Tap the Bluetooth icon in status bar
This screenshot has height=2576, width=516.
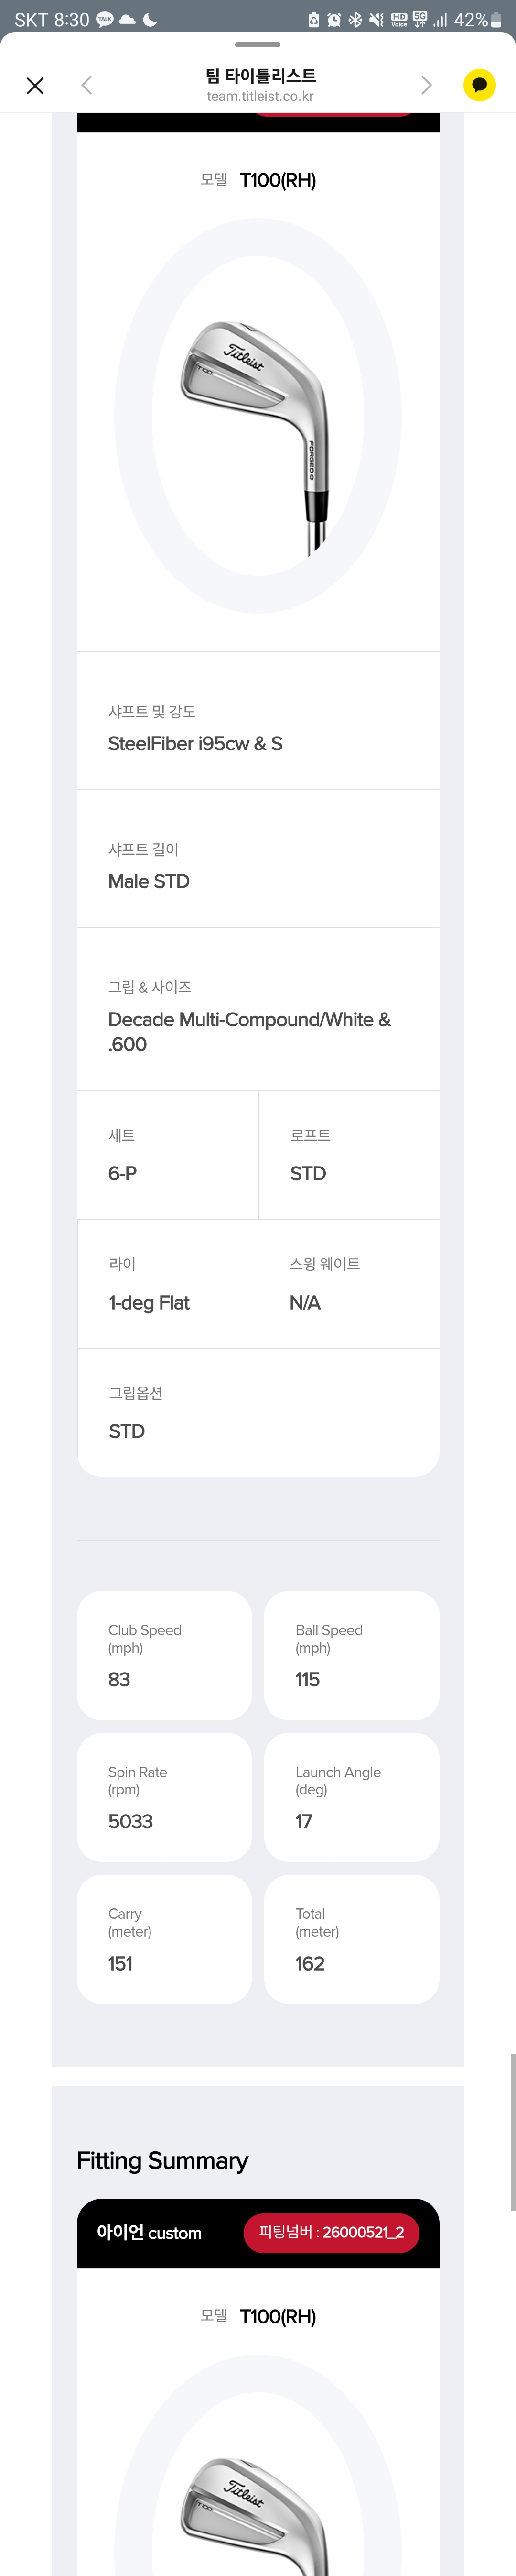355,20
